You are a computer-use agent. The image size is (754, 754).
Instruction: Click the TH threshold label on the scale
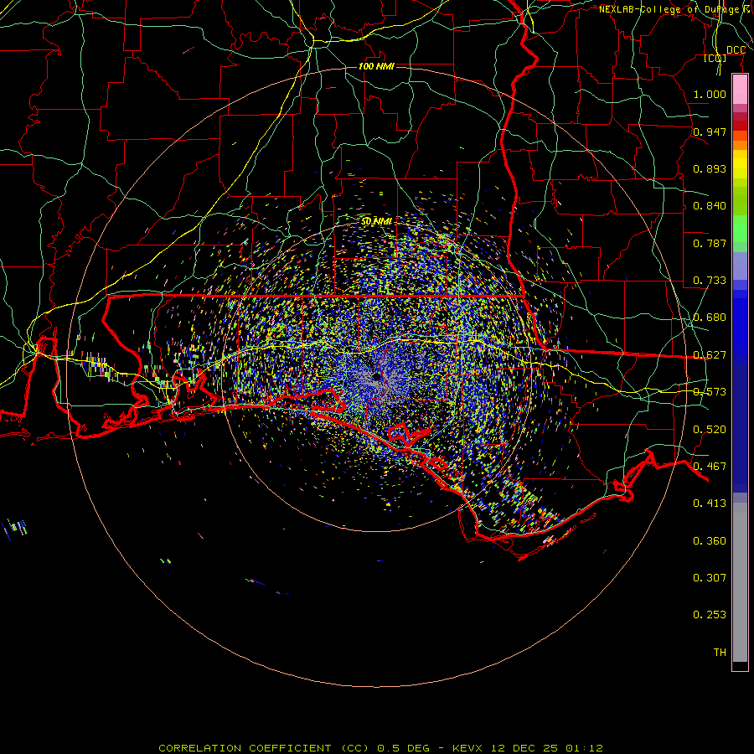720,653
